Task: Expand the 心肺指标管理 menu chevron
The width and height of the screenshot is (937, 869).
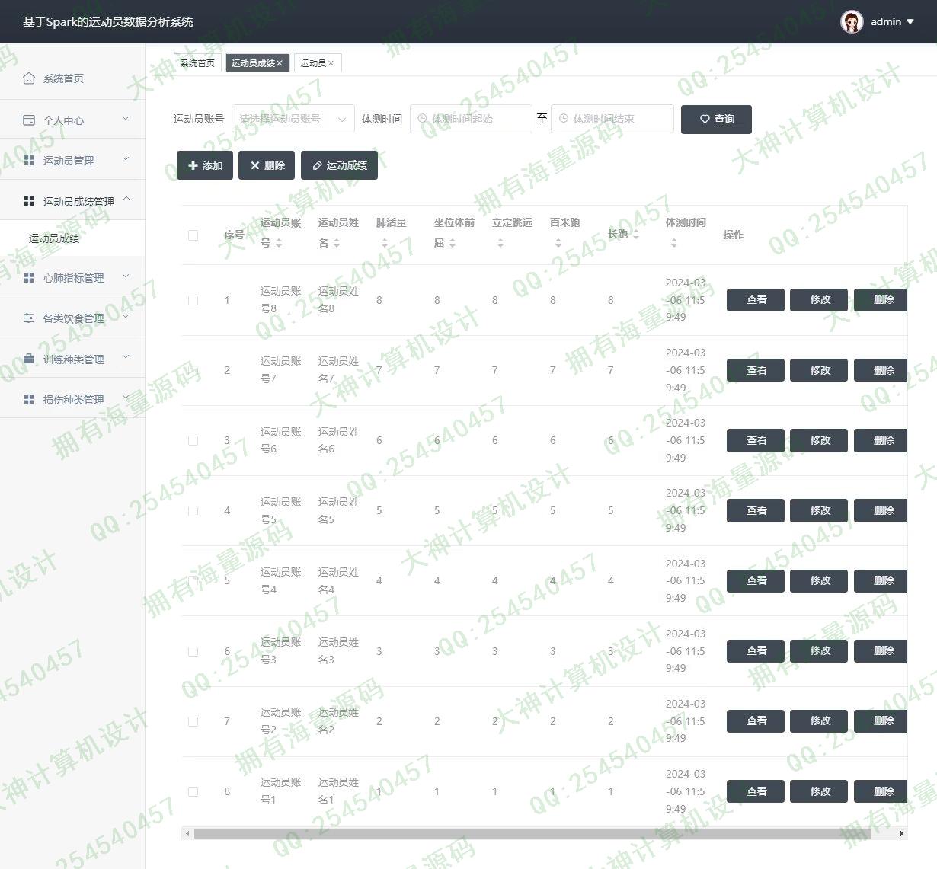Action: [126, 276]
